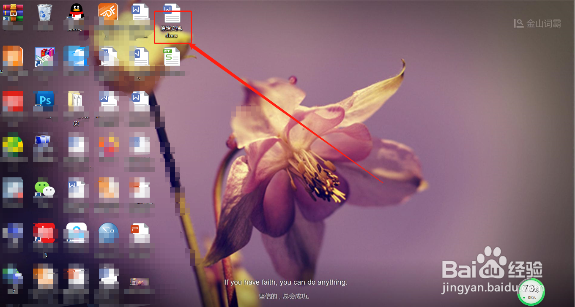The width and height of the screenshot is (575, 307).
Task: Select the green ET spreadsheet file
Action: pos(172,57)
